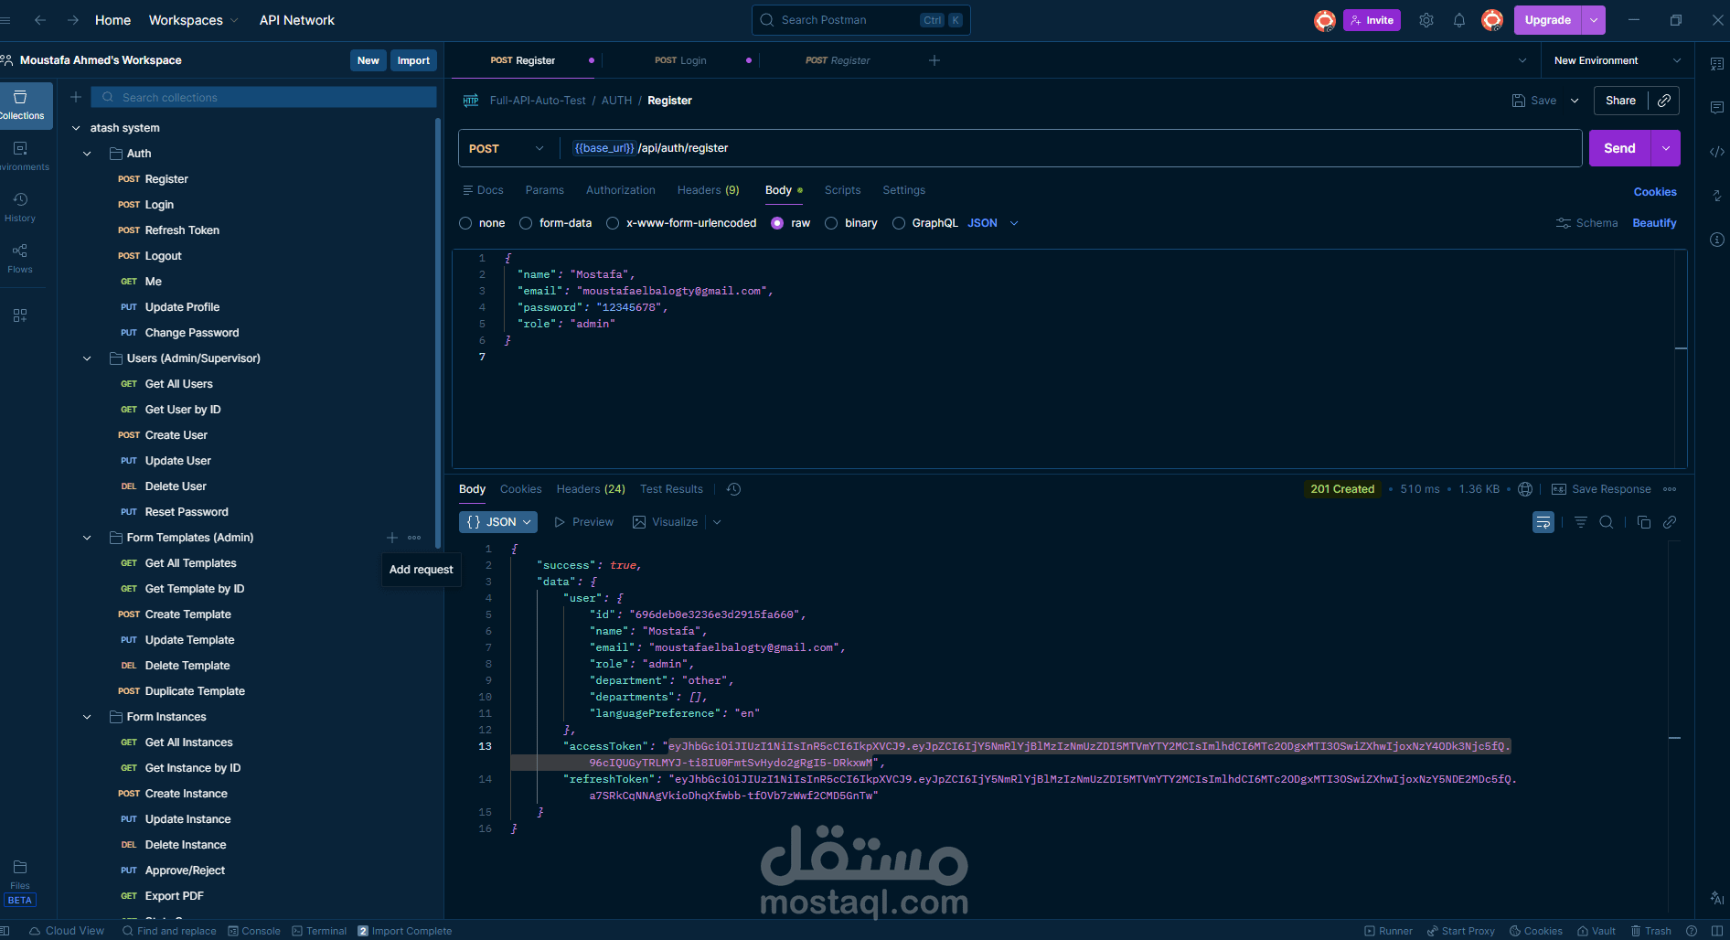Open the response format JSON dropdown
This screenshot has height=940, width=1730.
pos(498,522)
